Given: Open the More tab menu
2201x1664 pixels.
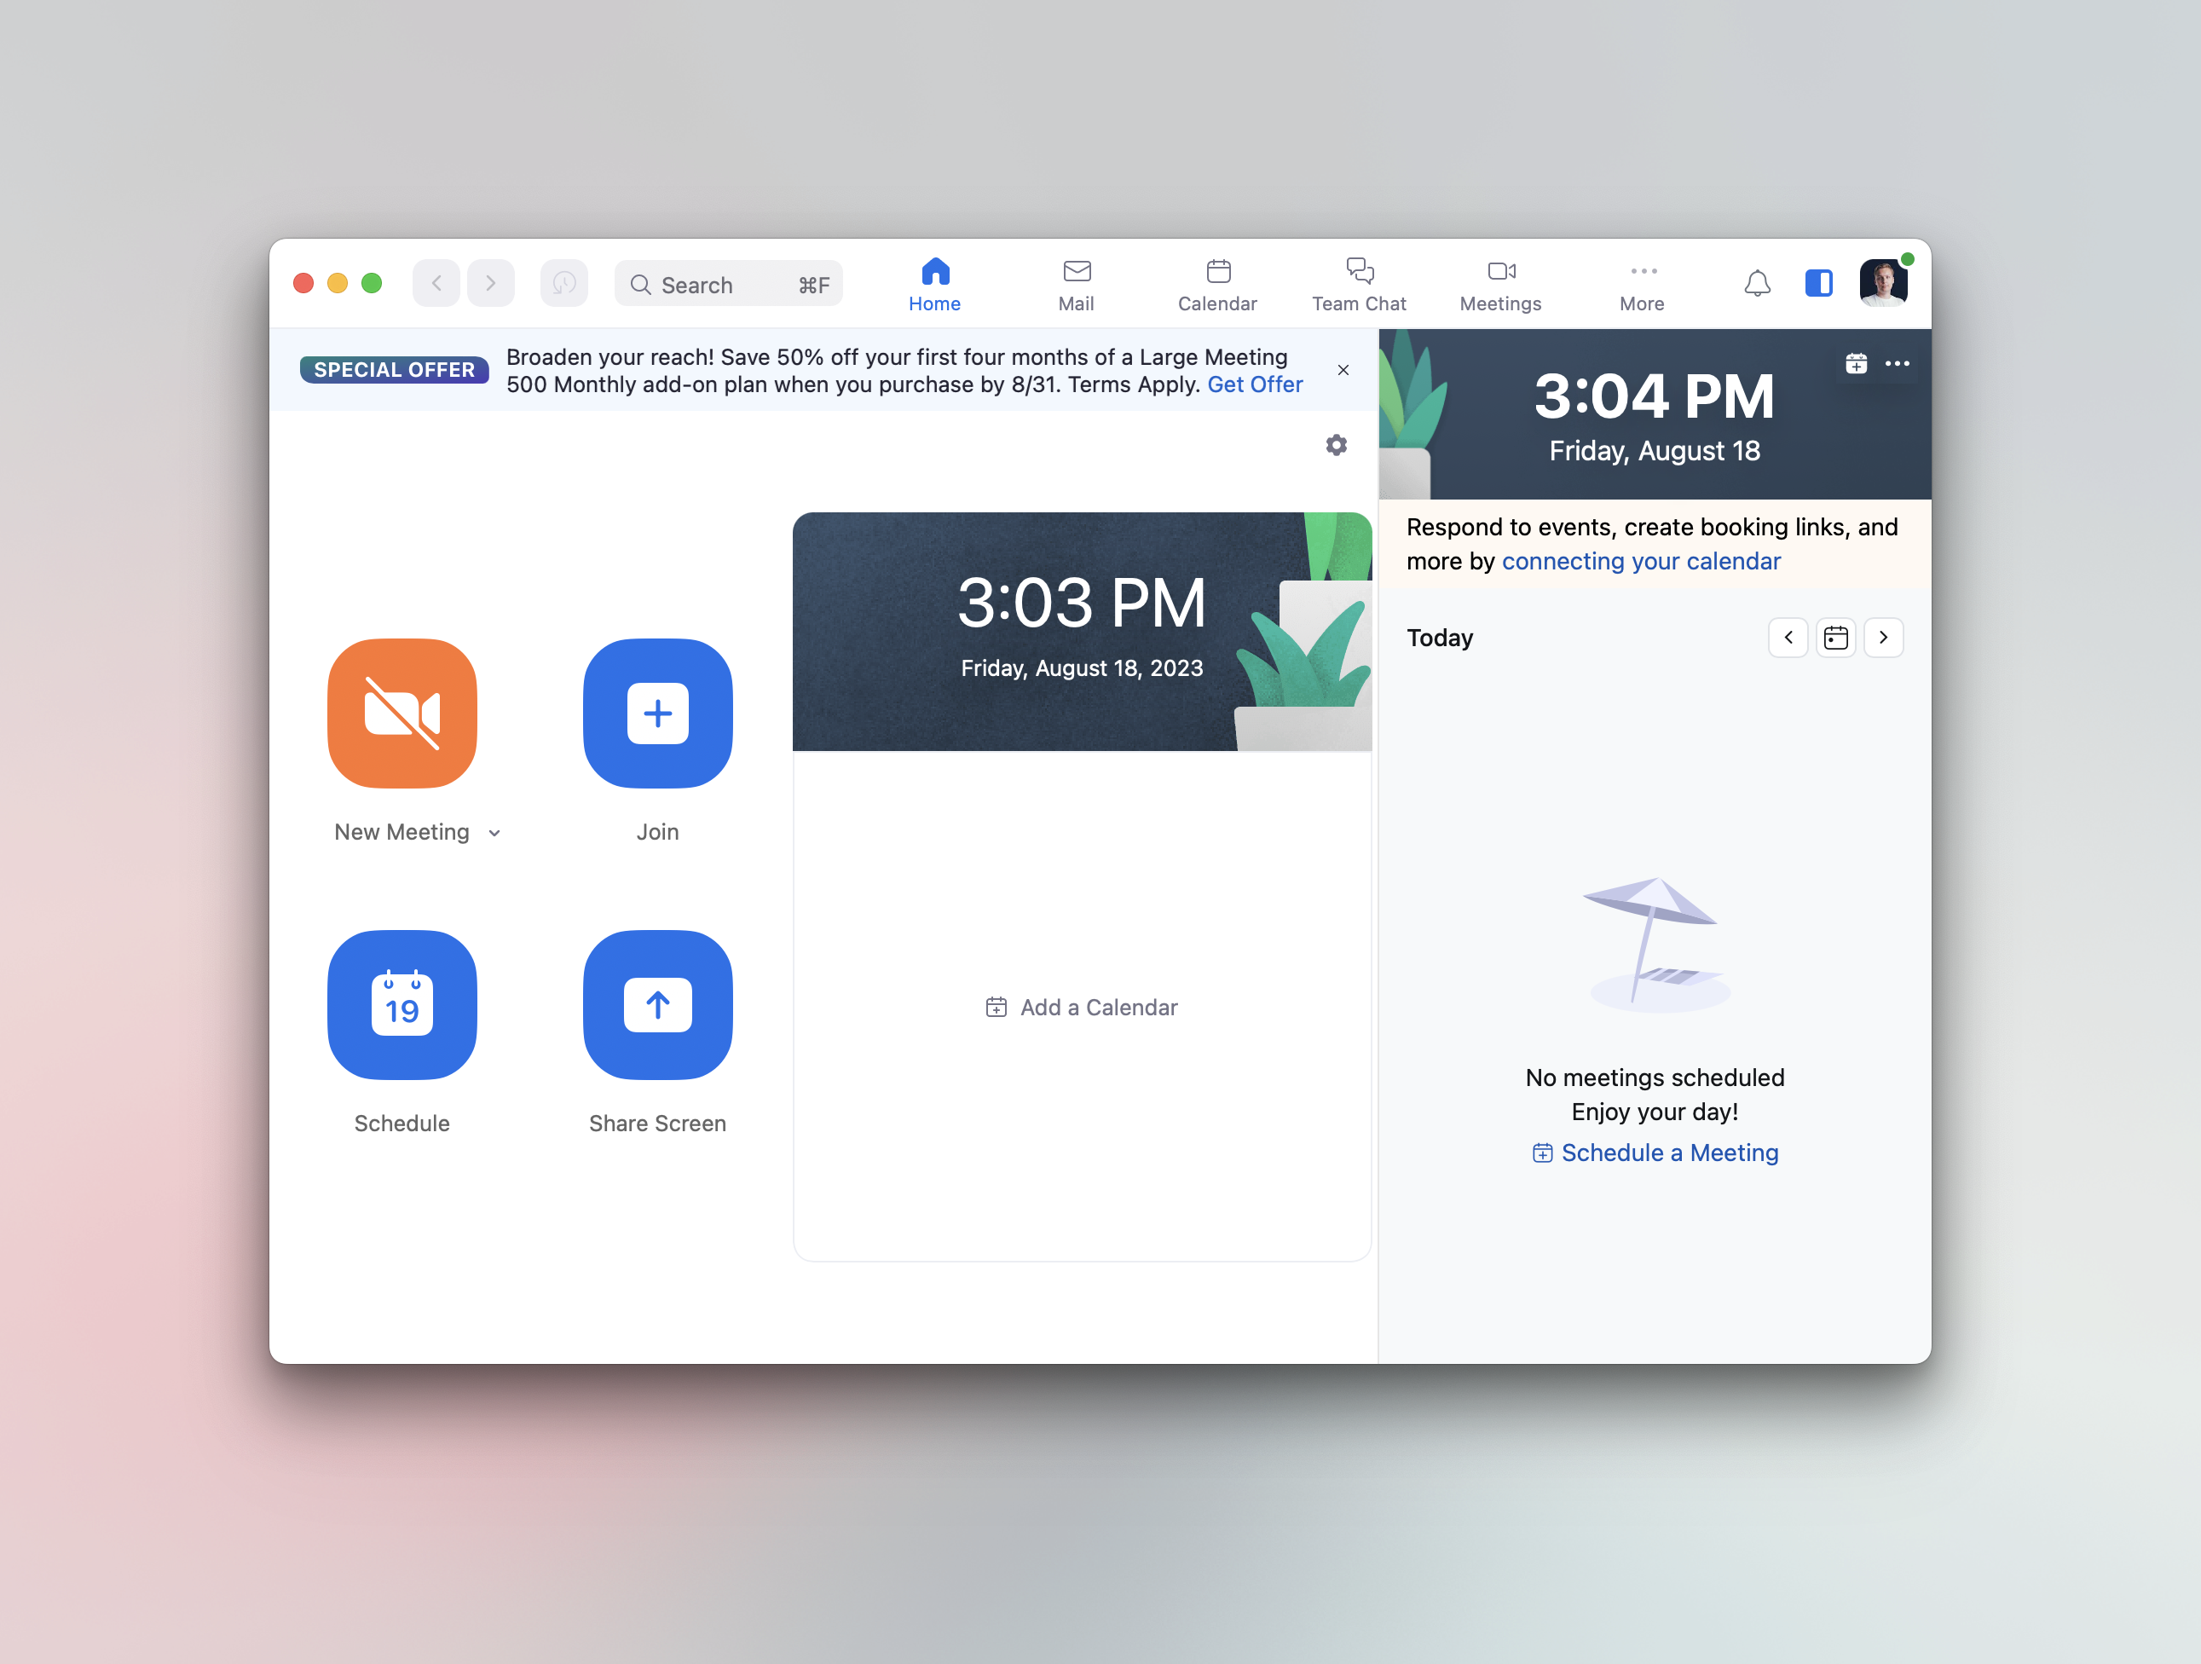Looking at the screenshot, I should pyautogui.click(x=1642, y=283).
